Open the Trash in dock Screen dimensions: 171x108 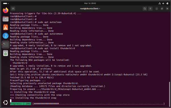6,53
